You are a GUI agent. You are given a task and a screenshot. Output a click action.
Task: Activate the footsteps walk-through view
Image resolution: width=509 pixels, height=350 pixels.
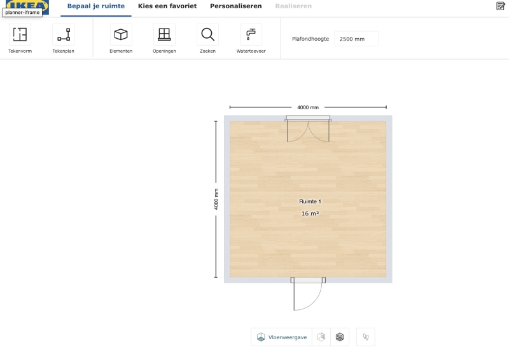pos(365,337)
